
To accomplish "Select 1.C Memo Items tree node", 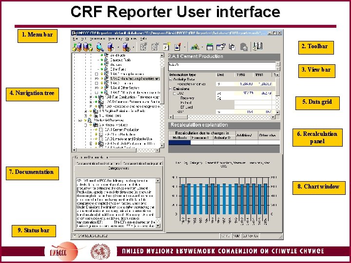I will 110,115.
